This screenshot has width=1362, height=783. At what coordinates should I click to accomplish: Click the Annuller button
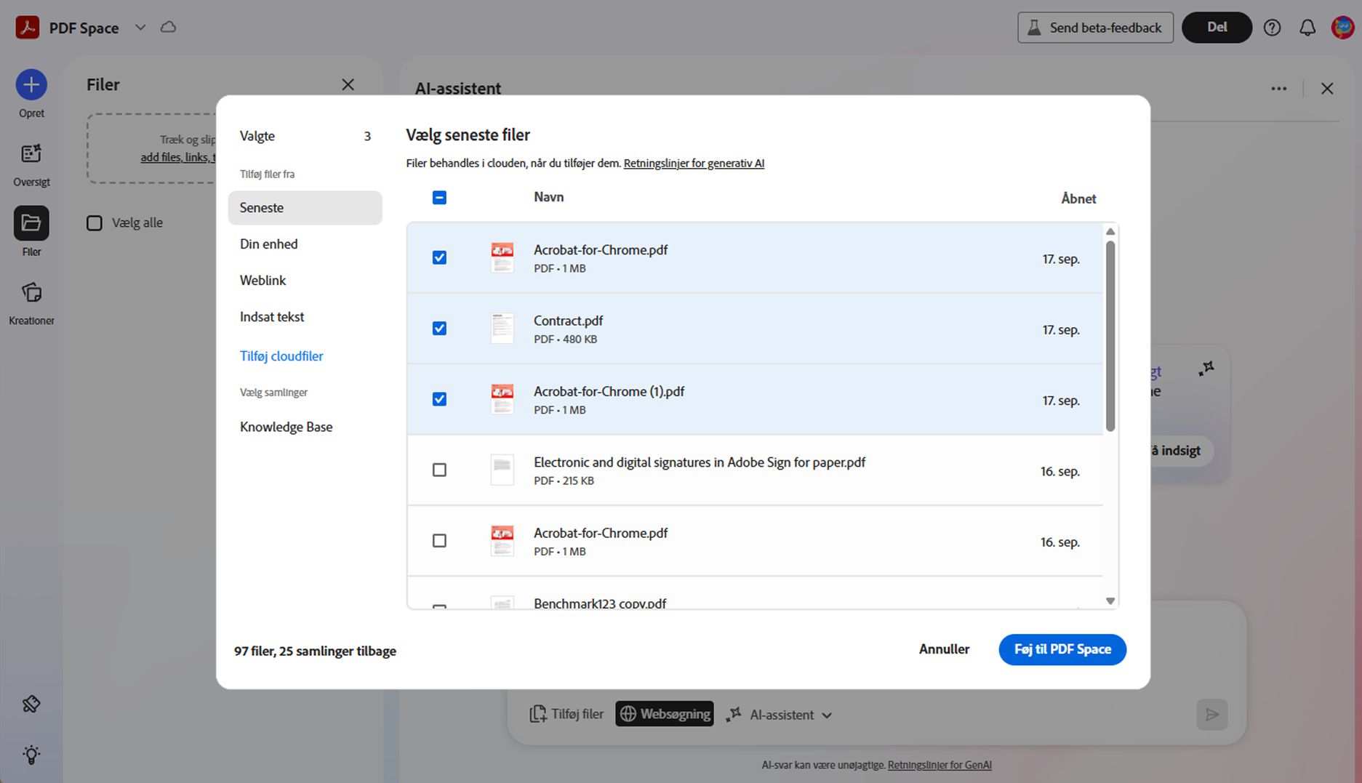(944, 649)
